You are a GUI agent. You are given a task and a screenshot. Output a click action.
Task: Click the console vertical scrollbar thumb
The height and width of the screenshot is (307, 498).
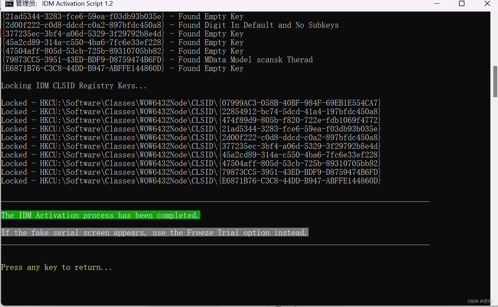click(495, 82)
